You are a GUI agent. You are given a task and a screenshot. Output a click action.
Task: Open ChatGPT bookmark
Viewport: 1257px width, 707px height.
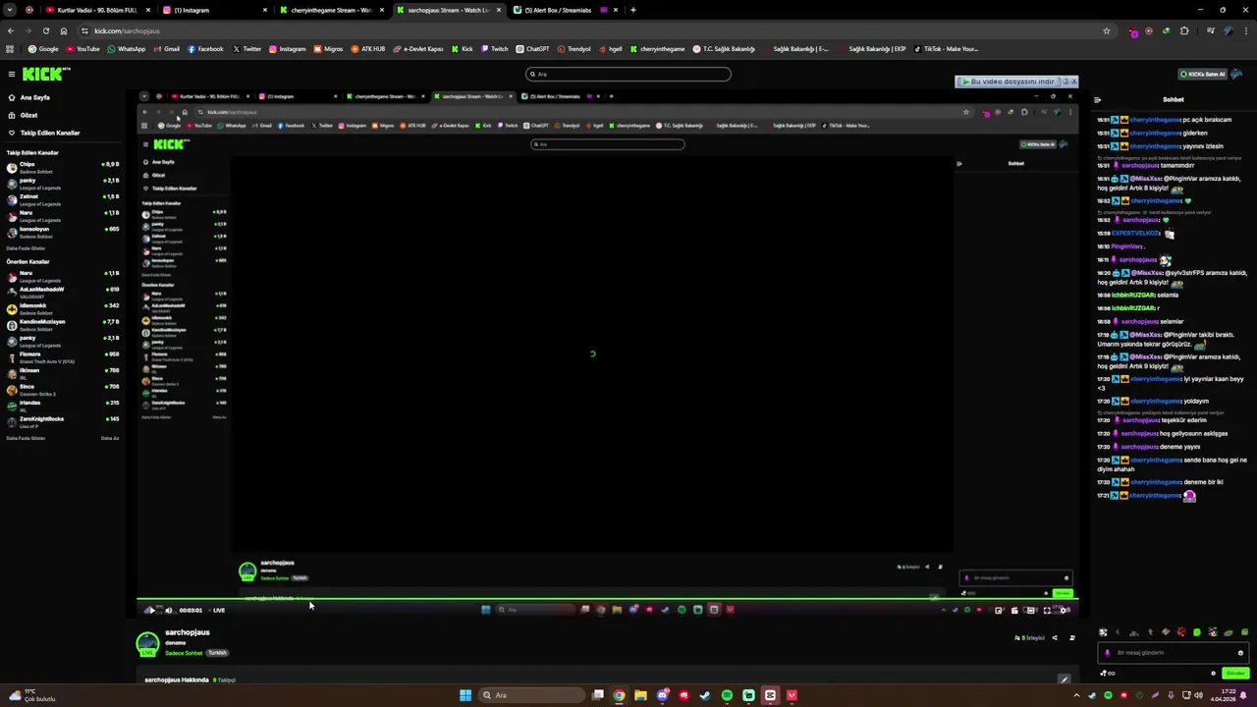532,49
